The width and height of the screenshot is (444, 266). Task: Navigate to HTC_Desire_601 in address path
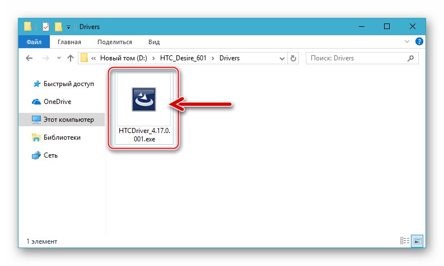coord(183,58)
